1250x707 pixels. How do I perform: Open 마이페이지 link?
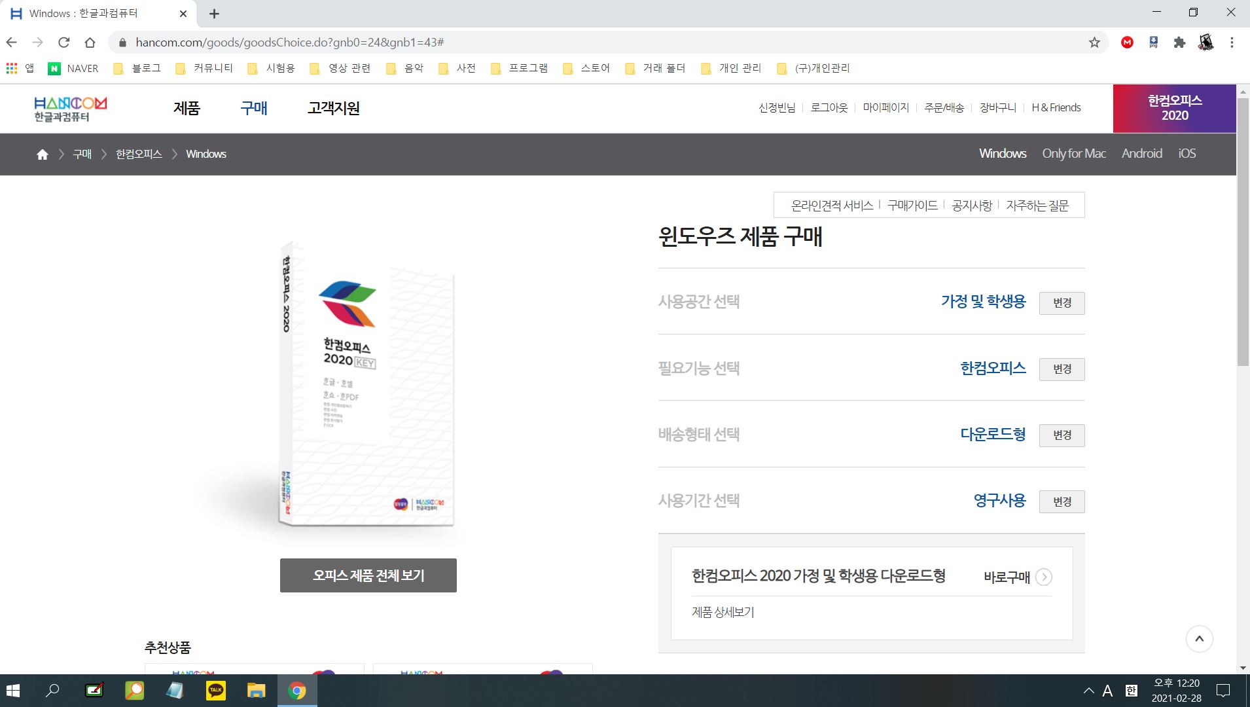pos(886,108)
